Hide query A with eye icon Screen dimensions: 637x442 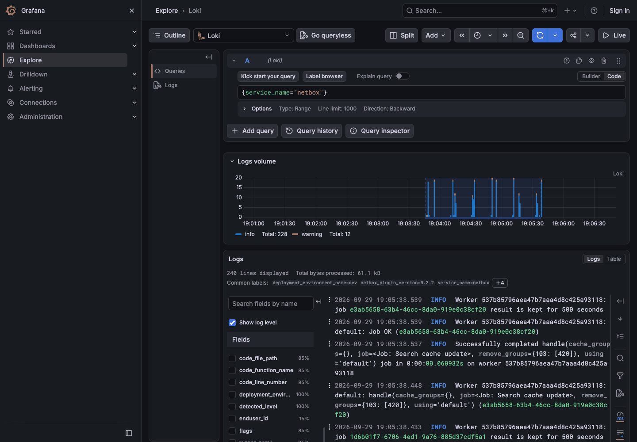pos(591,61)
